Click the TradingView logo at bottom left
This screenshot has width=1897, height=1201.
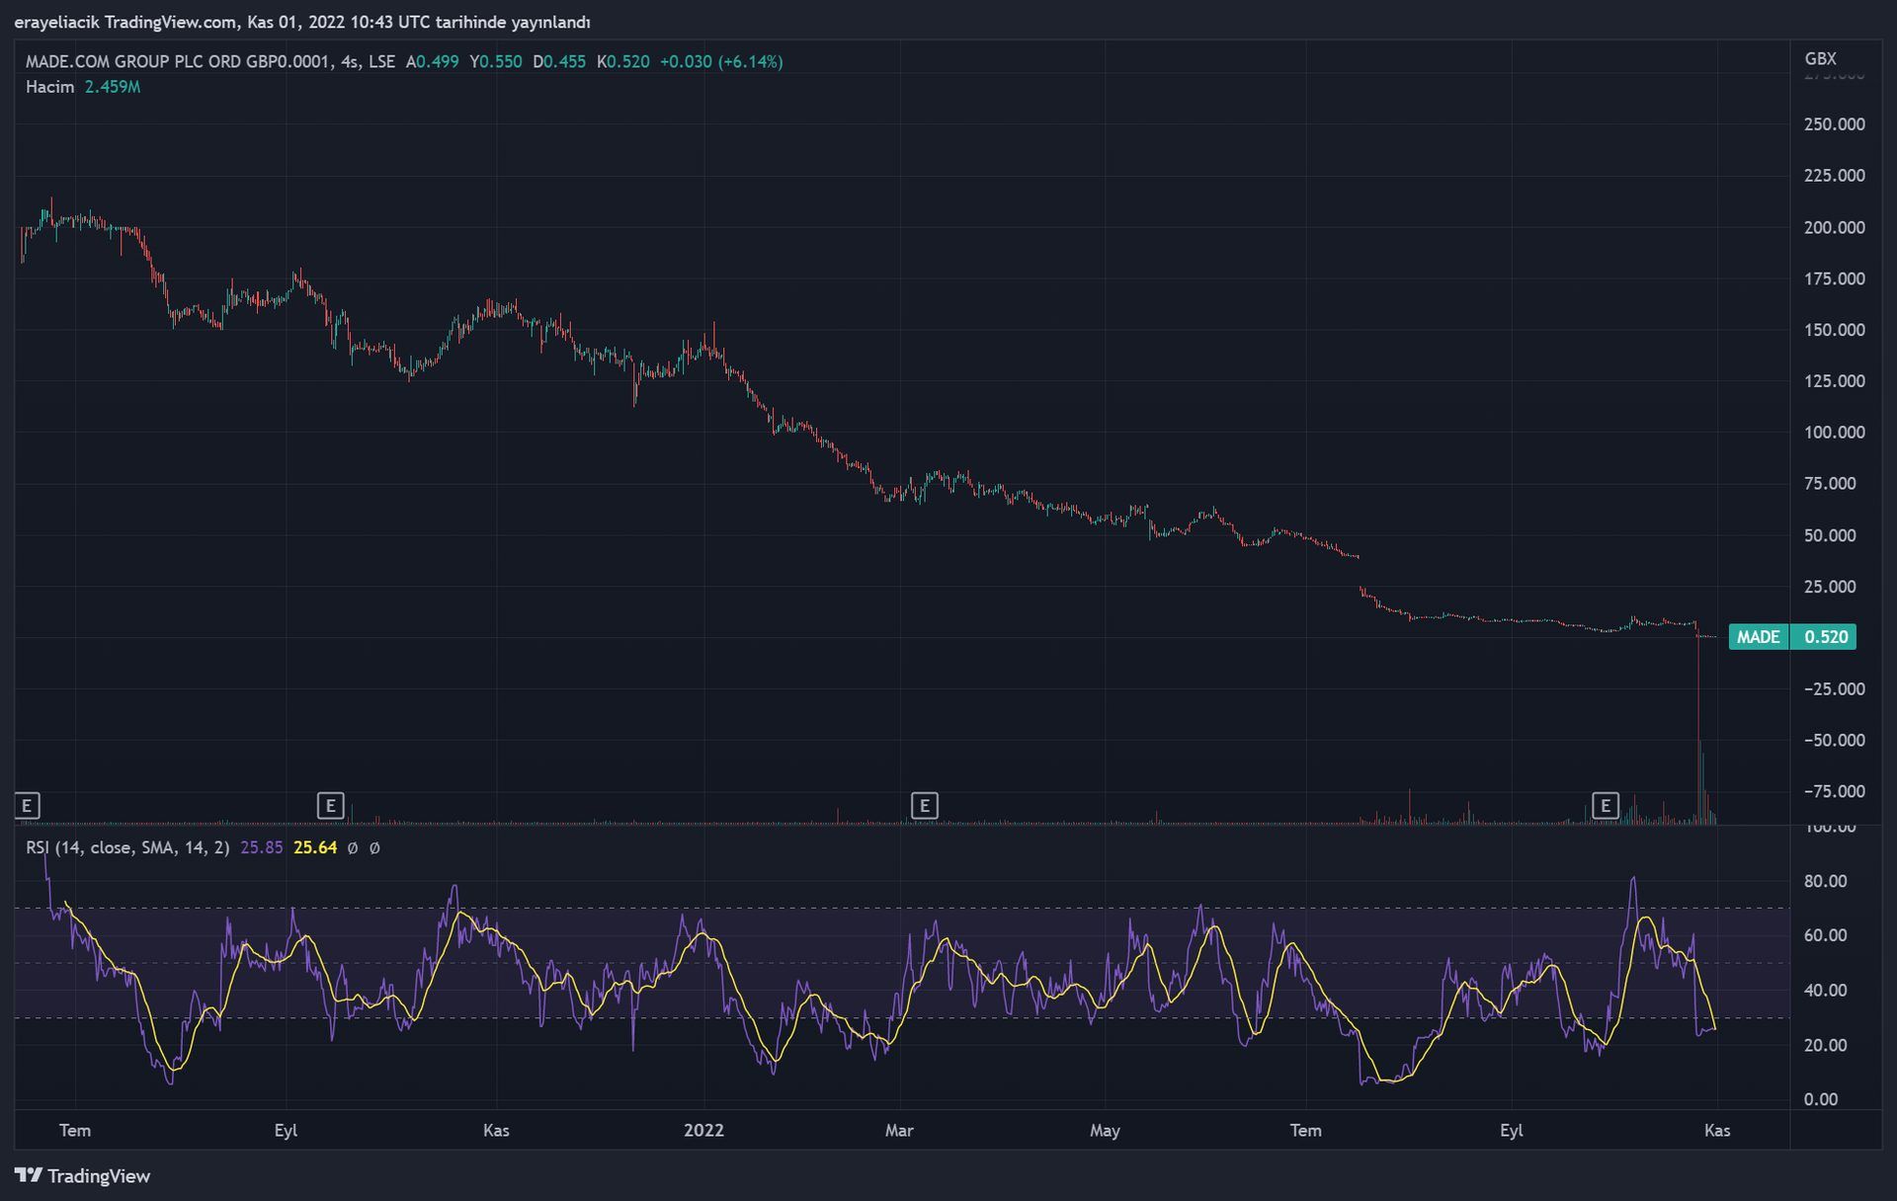point(82,1175)
